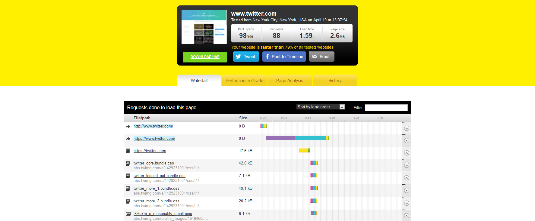Open twitter_more_1.bundle.css file link
Screen dimensions: 535x221
tap(157, 189)
